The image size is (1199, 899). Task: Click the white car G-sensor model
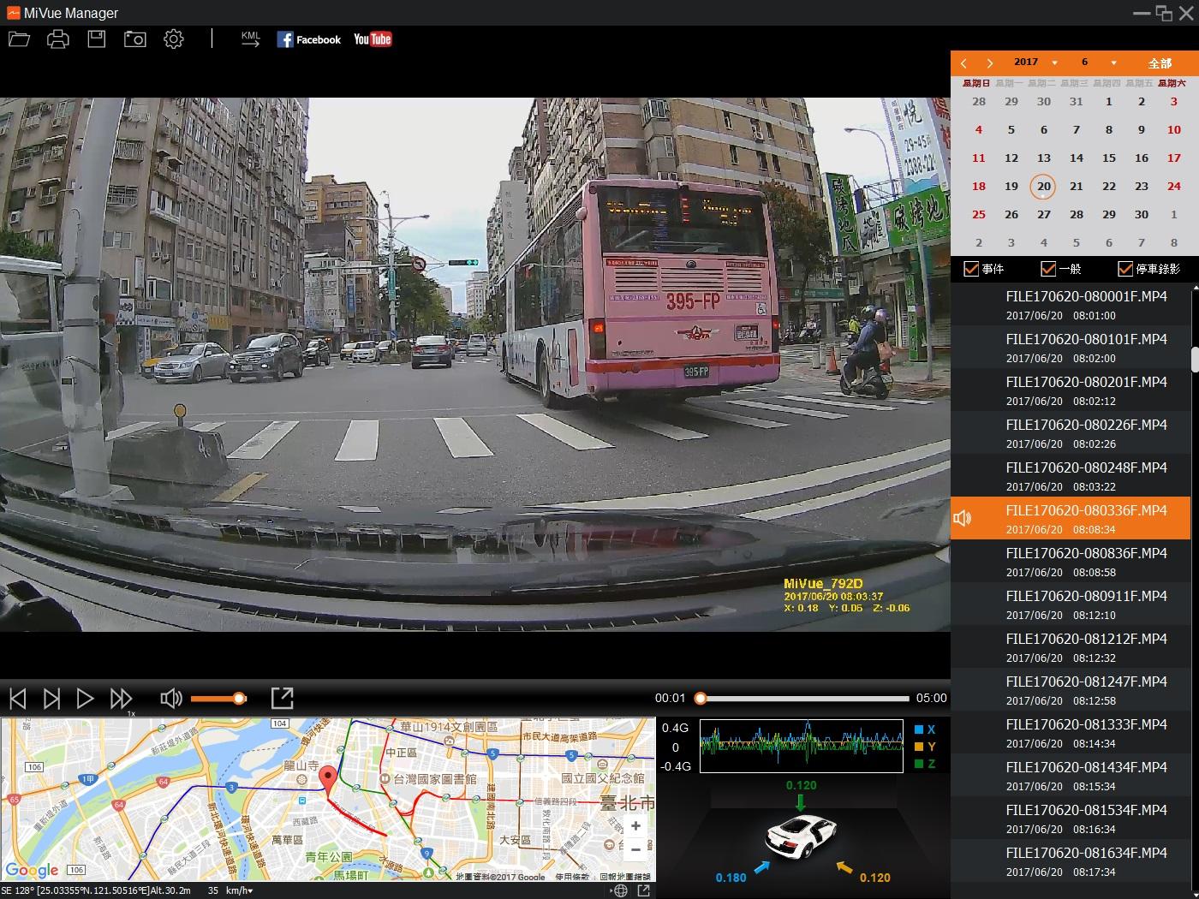pyautogui.click(x=800, y=836)
